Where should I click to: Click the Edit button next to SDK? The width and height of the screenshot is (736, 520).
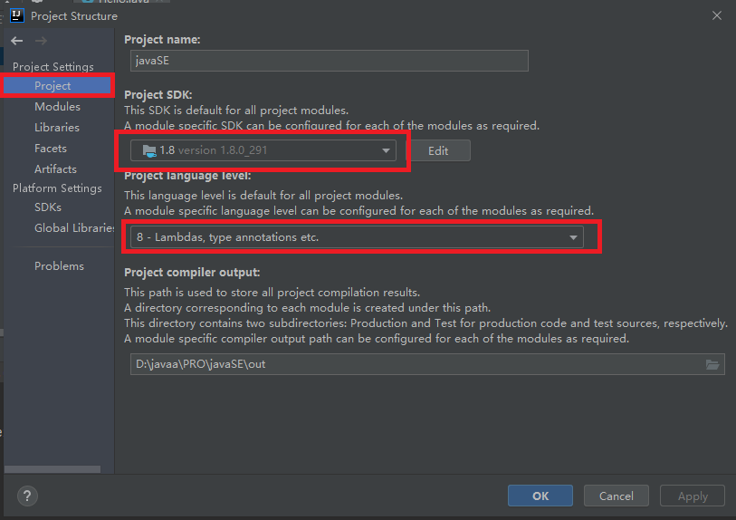pyautogui.click(x=438, y=150)
